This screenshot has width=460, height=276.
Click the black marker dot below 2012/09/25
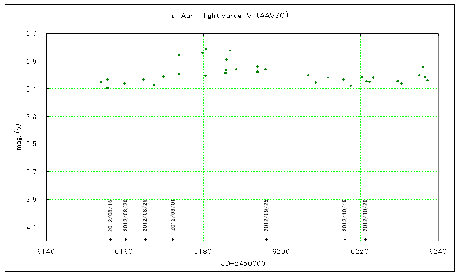[x=266, y=239]
